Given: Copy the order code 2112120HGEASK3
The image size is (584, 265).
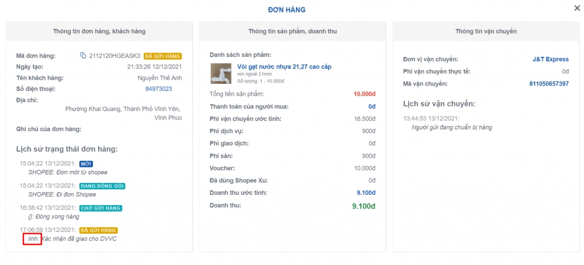Looking at the screenshot, I should [83, 56].
